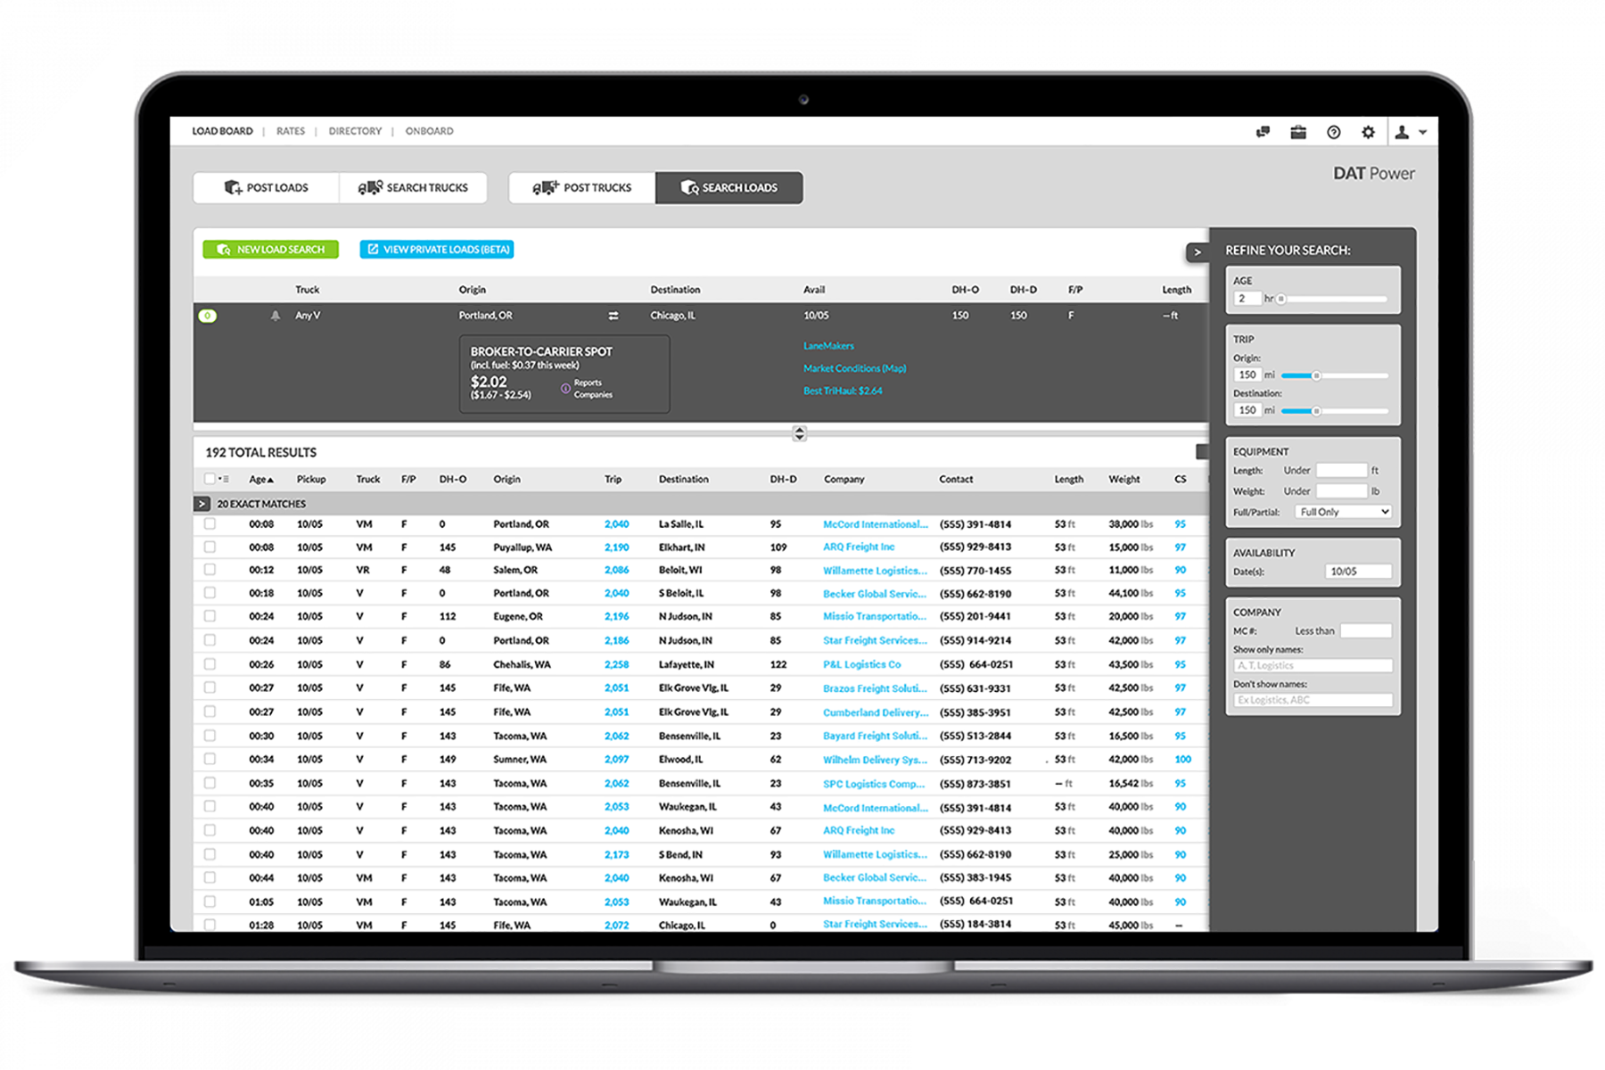Sort results by Weight column header
The height and width of the screenshot is (1070, 1605).
1123,480
